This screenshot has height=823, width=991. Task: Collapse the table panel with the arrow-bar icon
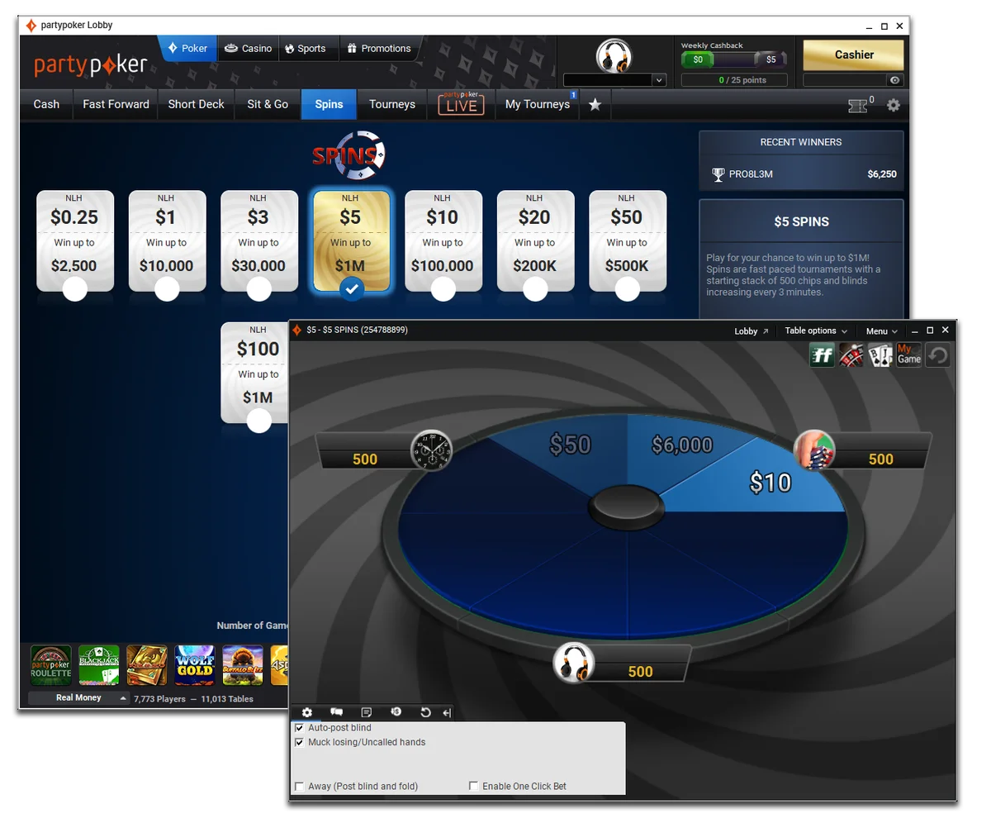(x=447, y=712)
